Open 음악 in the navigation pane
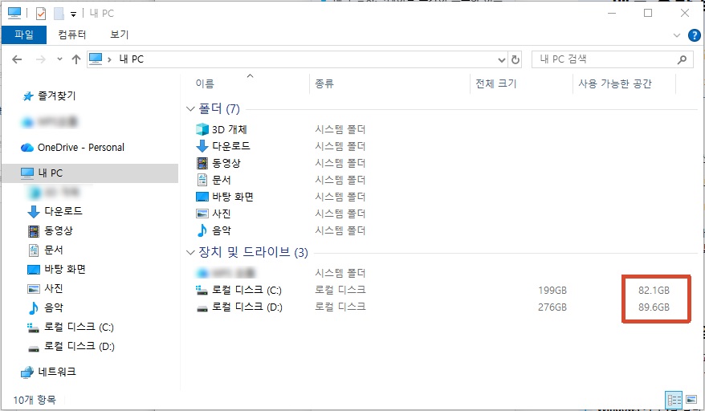 (45, 308)
